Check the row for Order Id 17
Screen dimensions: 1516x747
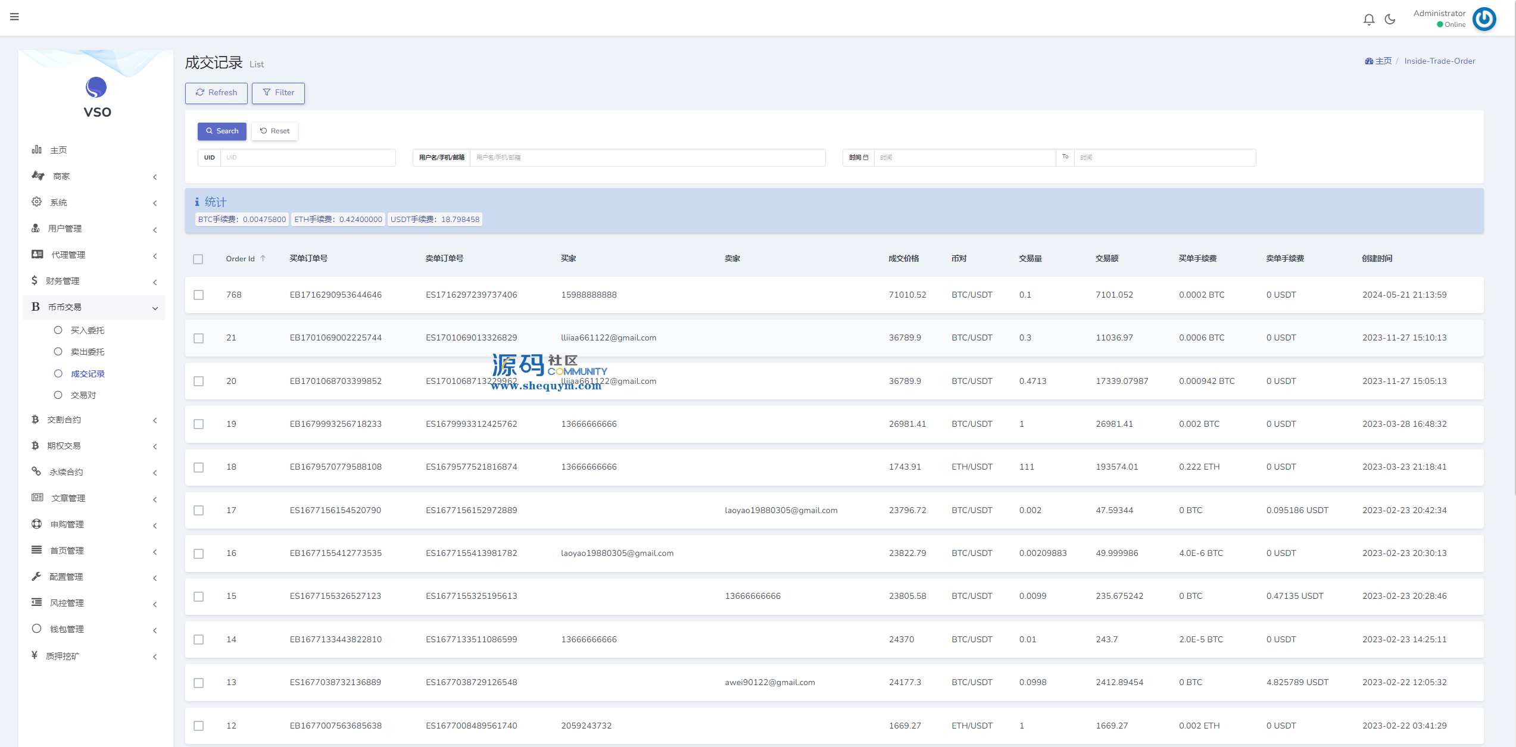tap(199, 511)
